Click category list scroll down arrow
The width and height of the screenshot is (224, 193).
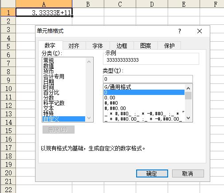(x=89, y=118)
